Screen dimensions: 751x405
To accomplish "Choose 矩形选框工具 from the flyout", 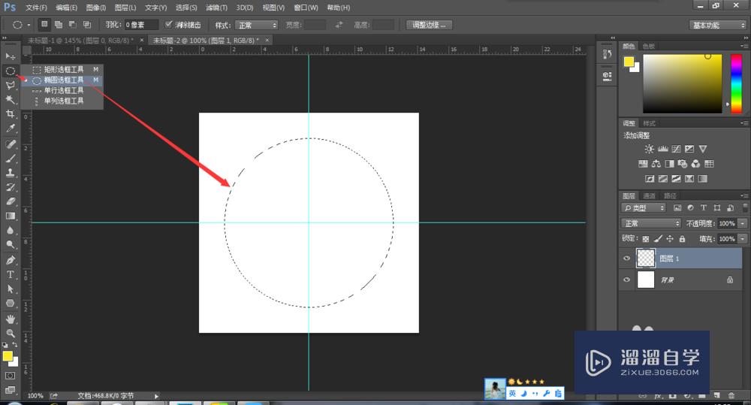I will (63, 69).
